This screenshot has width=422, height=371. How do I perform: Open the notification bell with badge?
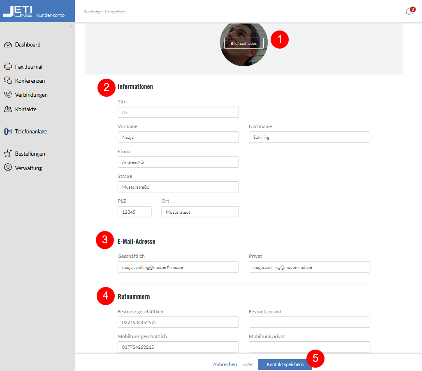(x=410, y=11)
